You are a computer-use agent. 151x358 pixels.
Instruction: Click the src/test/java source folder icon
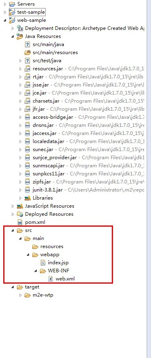(x=27, y=61)
